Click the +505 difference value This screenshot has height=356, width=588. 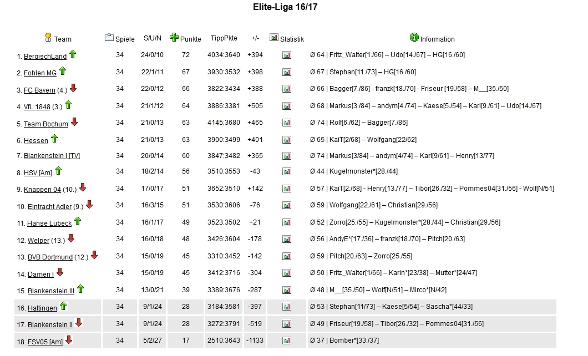click(255, 106)
